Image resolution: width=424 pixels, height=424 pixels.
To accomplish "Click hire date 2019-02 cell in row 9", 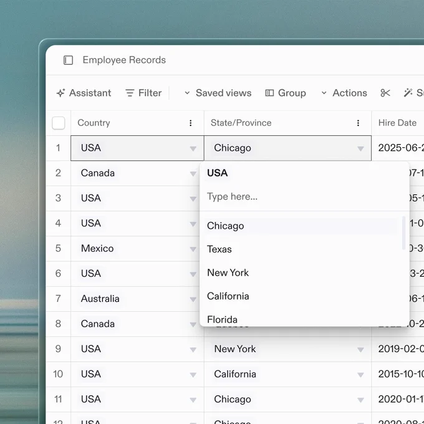I will point(398,349).
